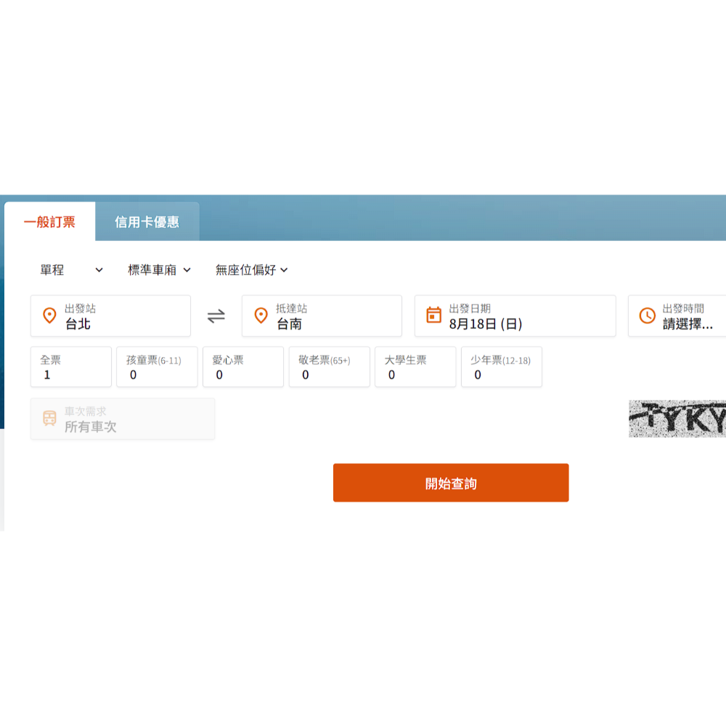Choose the 大學生票 student ticket count field
This screenshot has height=726, width=726.
[x=415, y=367]
